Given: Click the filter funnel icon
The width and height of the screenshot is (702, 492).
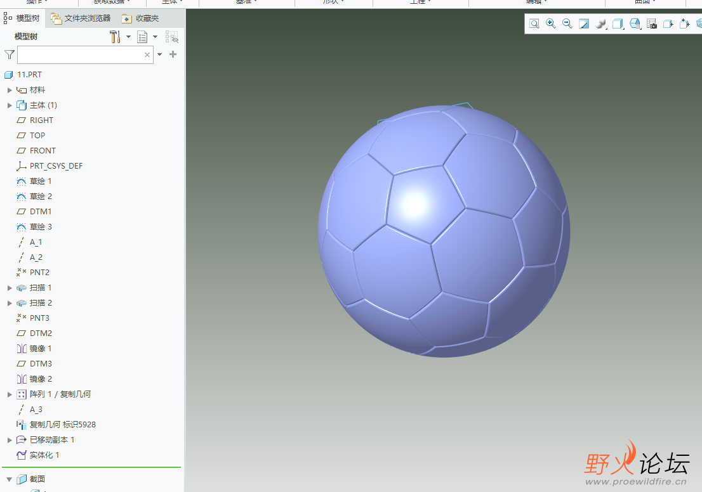Looking at the screenshot, I should point(9,55).
